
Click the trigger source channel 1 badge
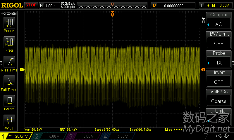point(214,6)
